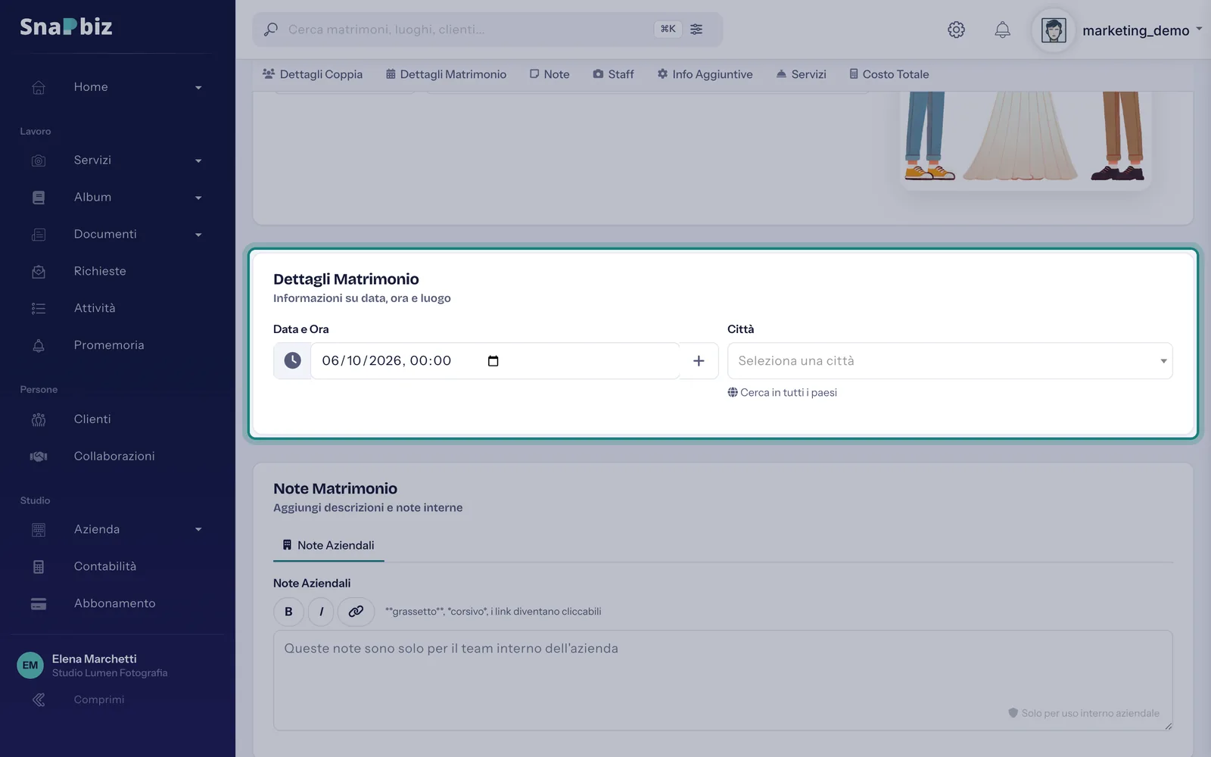Open the notifications bell
The width and height of the screenshot is (1211, 757).
[1002, 30]
